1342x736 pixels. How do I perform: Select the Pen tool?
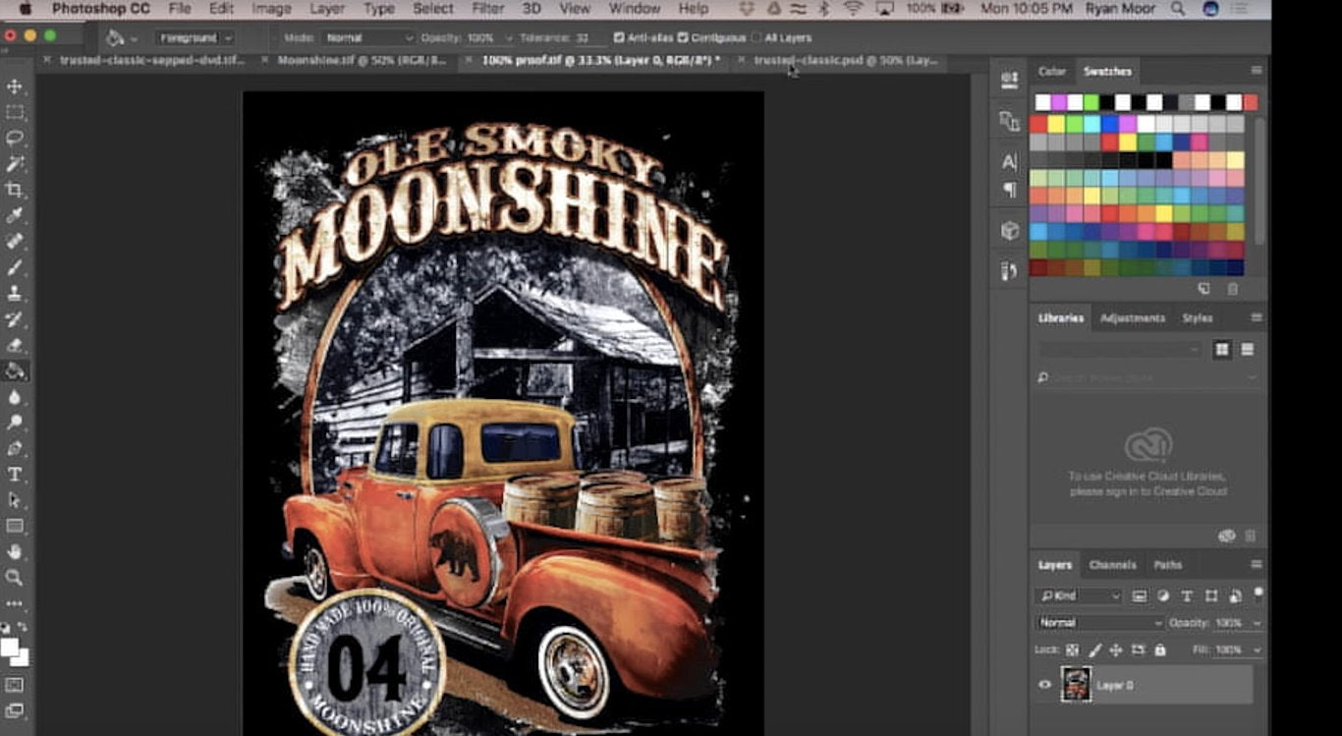coord(15,448)
